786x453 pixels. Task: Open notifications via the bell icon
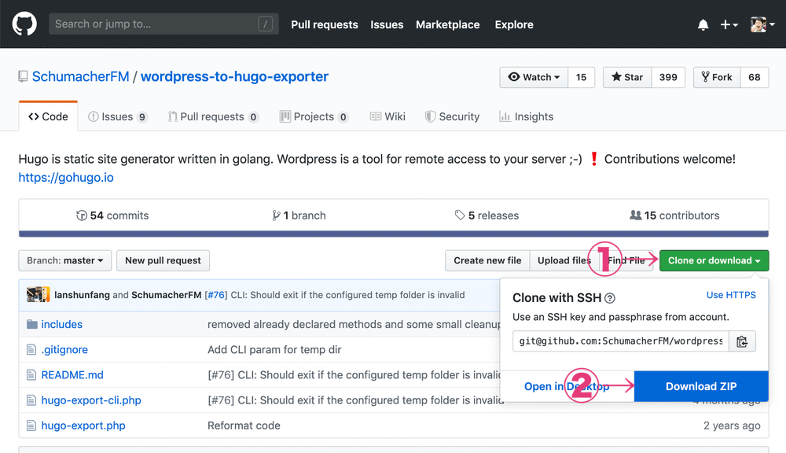(x=703, y=24)
